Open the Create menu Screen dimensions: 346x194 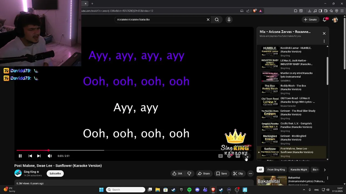tap(310, 19)
